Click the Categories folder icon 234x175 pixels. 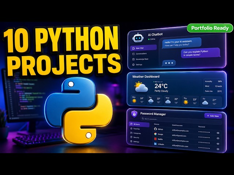tap(131, 133)
